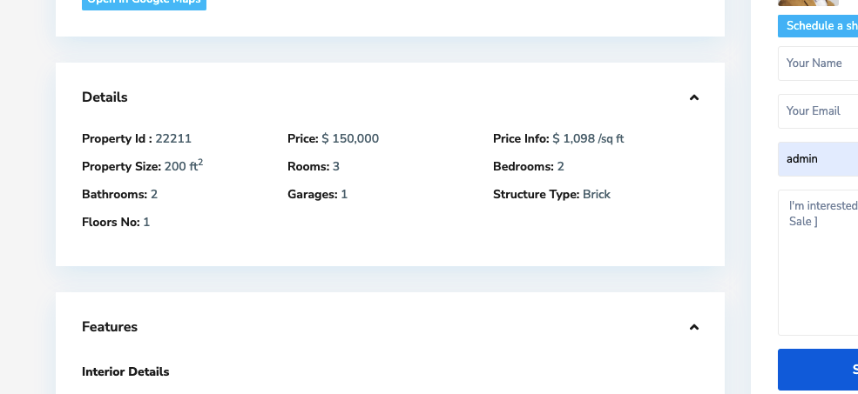Click the Price Info $ 1,098 /sq ft value
Viewport: 858px width, 394px height.
tap(588, 139)
